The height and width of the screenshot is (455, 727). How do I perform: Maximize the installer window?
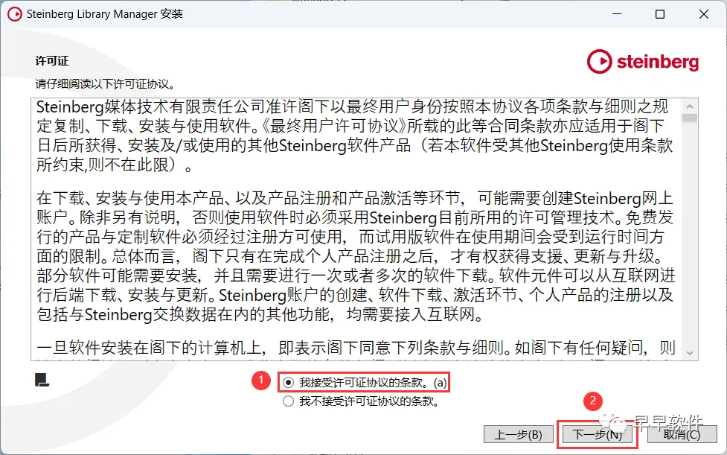[x=660, y=14]
